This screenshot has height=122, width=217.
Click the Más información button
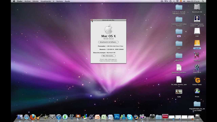108,56
